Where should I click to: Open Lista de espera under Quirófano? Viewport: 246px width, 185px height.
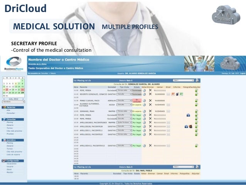pos(13,154)
